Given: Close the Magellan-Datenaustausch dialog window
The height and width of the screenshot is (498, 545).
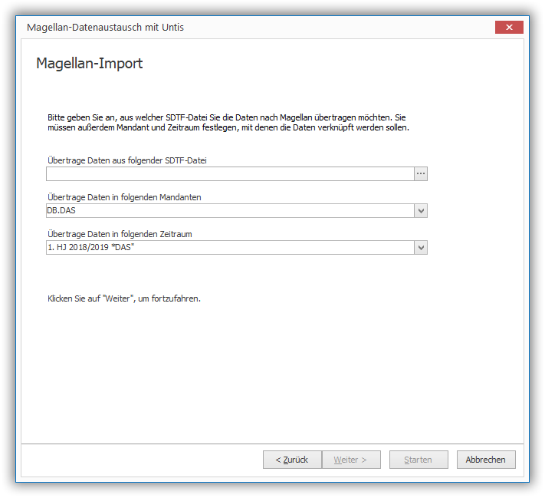Looking at the screenshot, I should 509,28.
